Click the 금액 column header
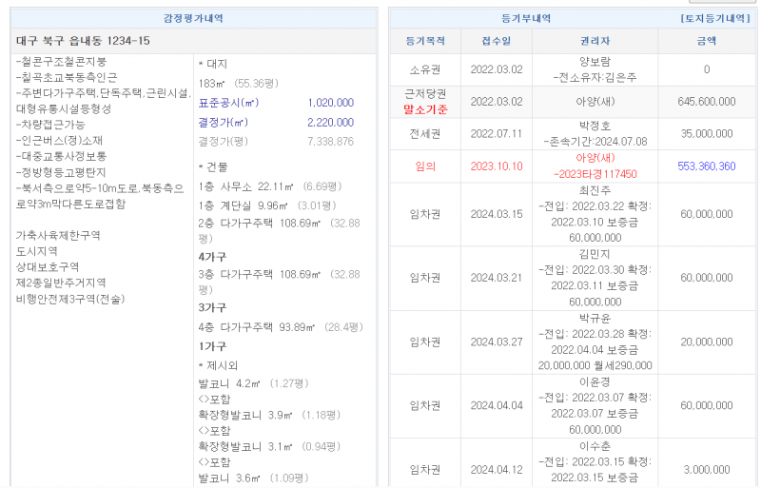 pos(706,42)
